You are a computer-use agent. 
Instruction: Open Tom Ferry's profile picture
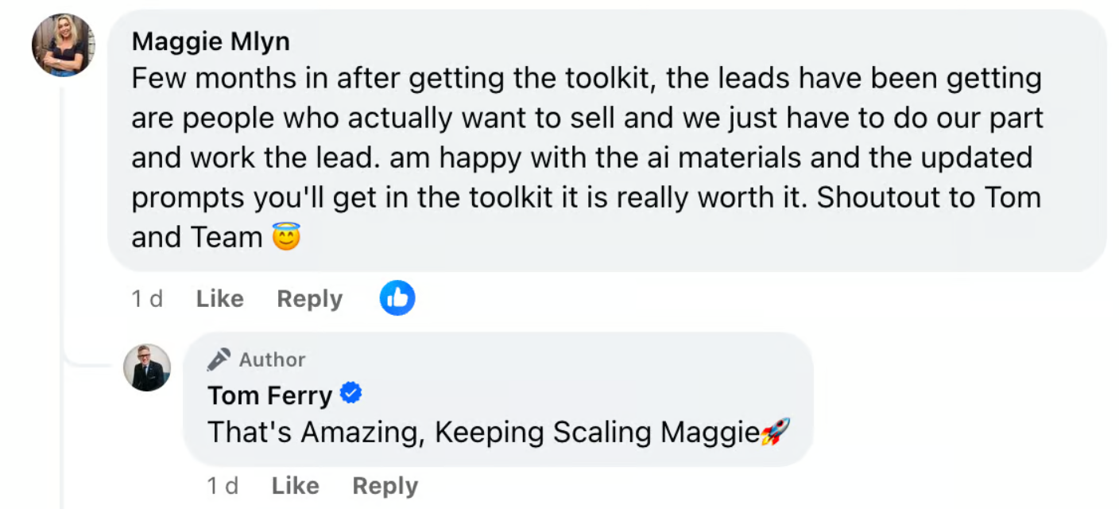coord(147,367)
